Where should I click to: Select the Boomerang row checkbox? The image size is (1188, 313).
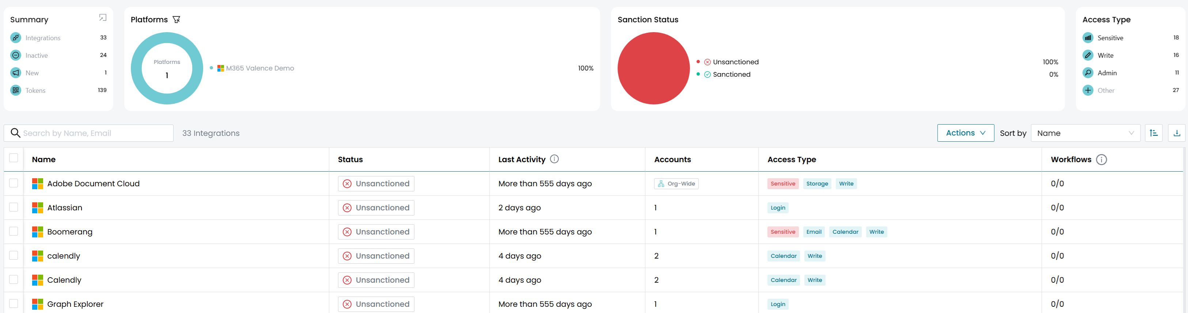14,232
